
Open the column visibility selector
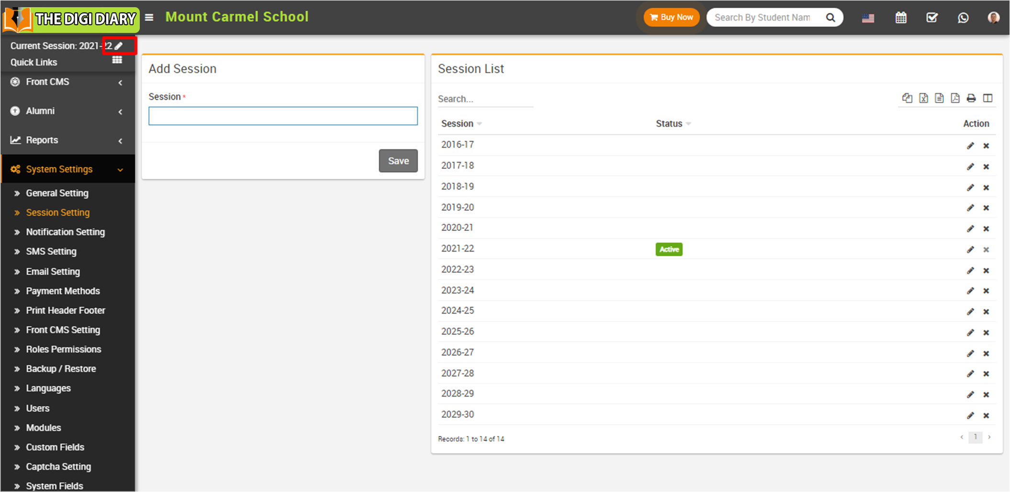988,98
